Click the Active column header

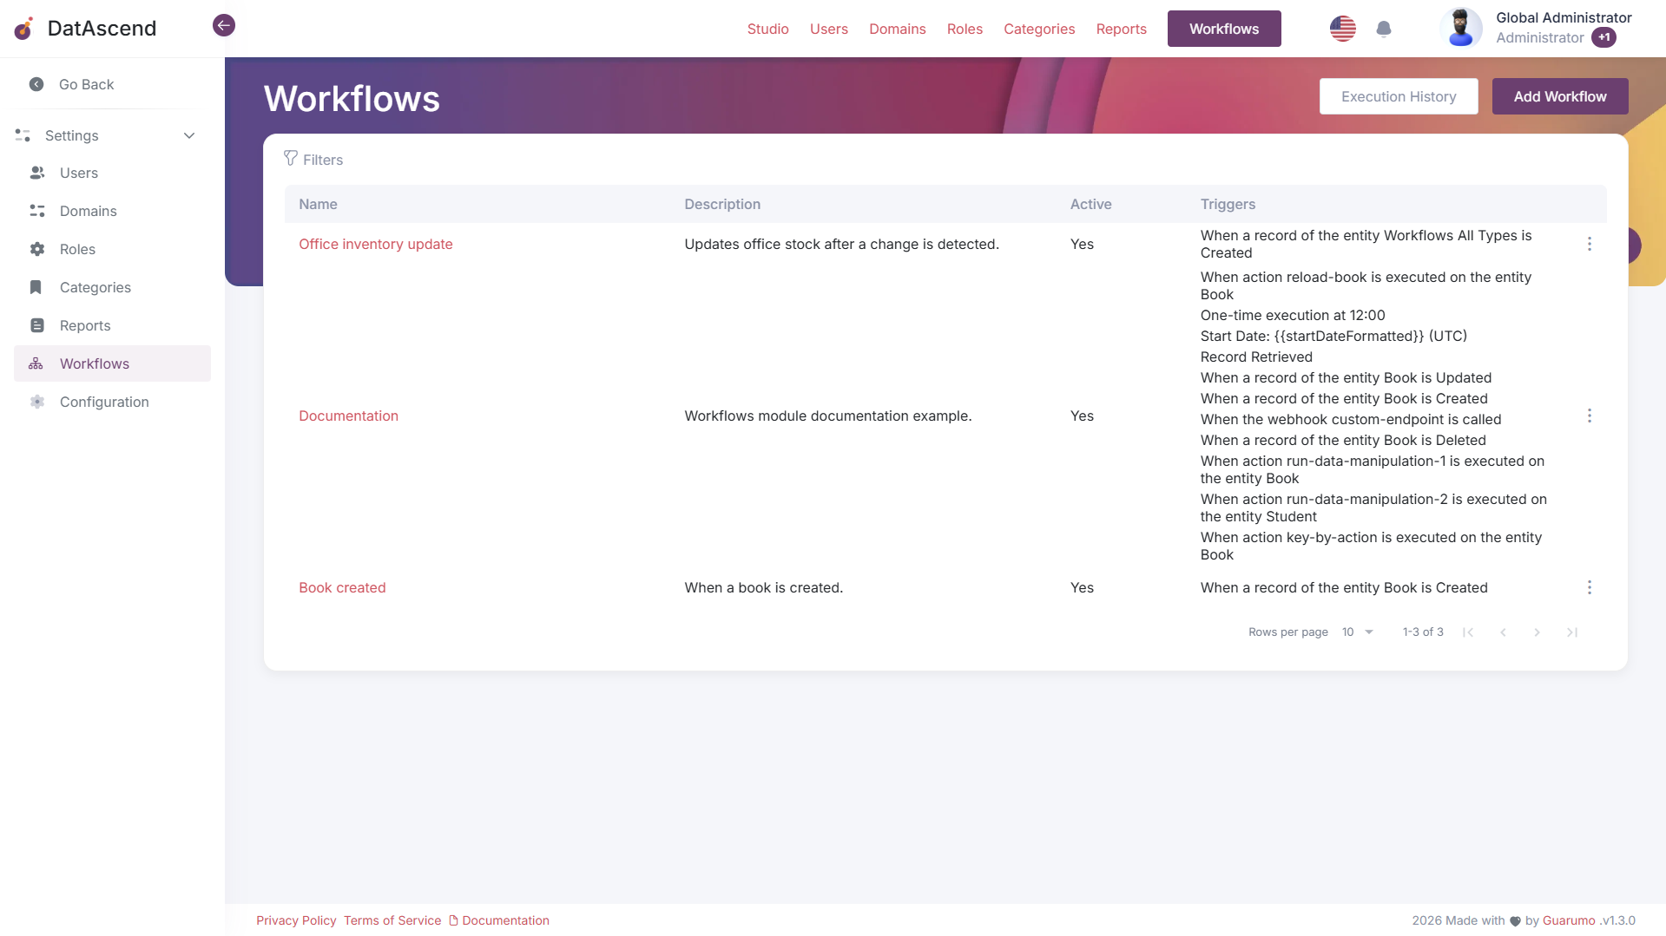coord(1090,204)
